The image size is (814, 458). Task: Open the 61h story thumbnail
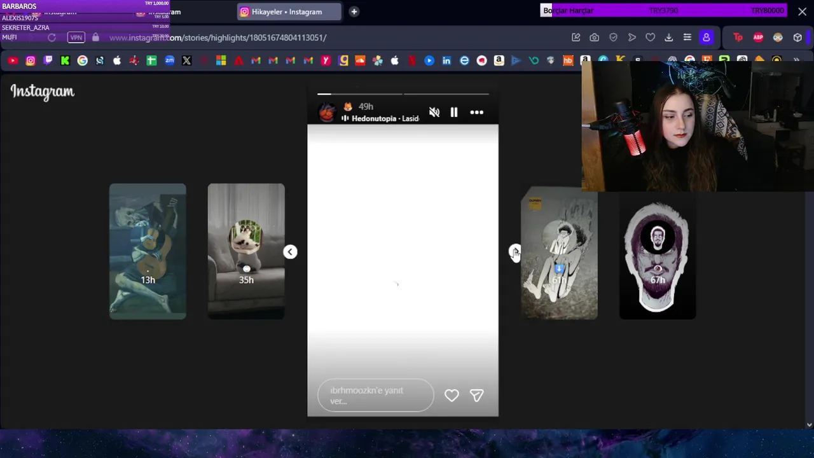click(559, 253)
